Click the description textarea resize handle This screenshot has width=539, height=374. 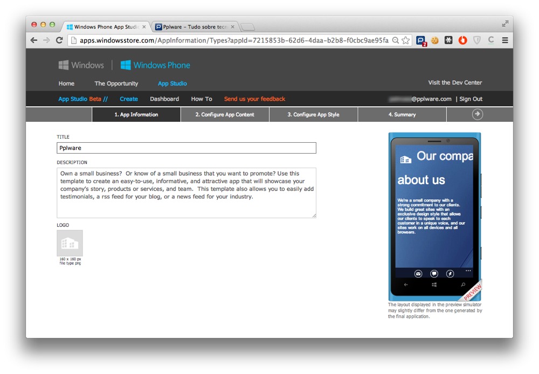click(x=314, y=216)
